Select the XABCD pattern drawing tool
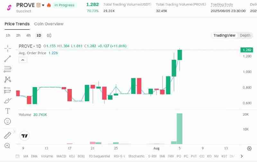Screen dimensions: 257x162 pos(7,79)
